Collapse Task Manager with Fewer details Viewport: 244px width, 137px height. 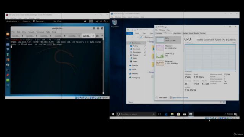point(162,97)
